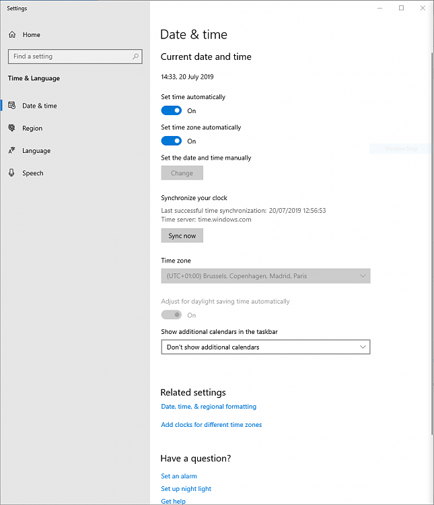Click the Region globe icon
434x505 pixels.
[x=12, y=128]
